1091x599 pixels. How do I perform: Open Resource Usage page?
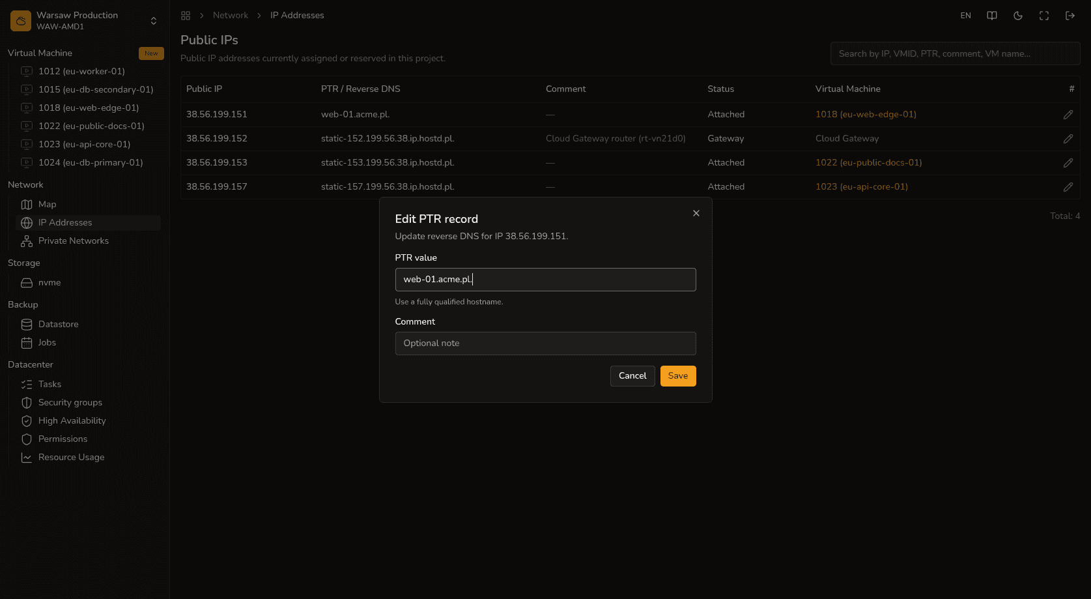pyautogui.click(x=71, y=458)
